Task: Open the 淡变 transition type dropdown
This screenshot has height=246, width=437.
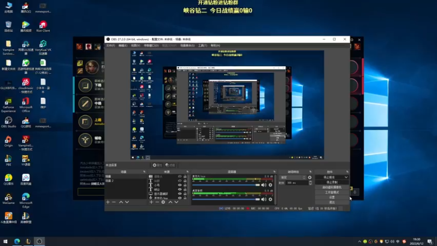Action: [x=292, y=177]
